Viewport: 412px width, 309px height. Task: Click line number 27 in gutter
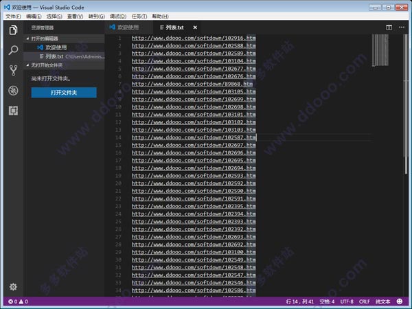pos(118,237)
